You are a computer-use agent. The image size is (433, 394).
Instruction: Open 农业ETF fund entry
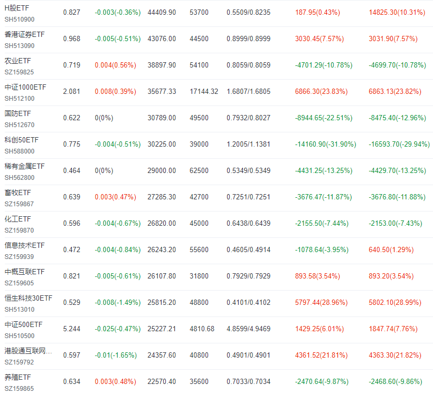pos(17,61)
